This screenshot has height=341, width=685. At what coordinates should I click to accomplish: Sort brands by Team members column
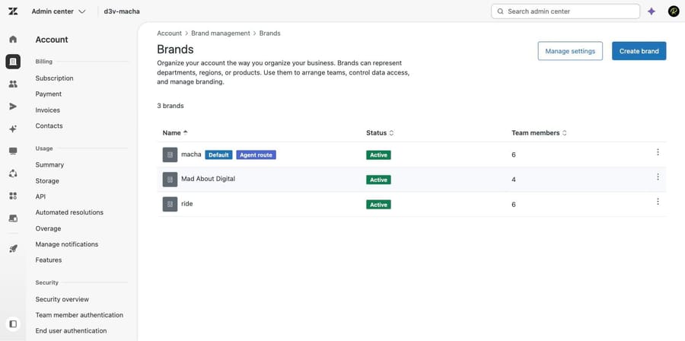(539, 132)
